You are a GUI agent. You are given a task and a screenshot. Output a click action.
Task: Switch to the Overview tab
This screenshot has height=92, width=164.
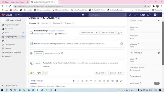click(x=34, y=23)
